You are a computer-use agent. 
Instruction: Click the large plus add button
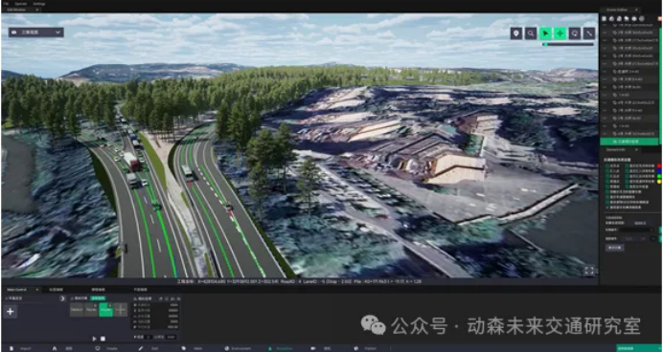(11, 312)
